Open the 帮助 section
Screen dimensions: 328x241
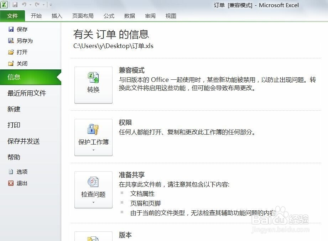[14, 157]
